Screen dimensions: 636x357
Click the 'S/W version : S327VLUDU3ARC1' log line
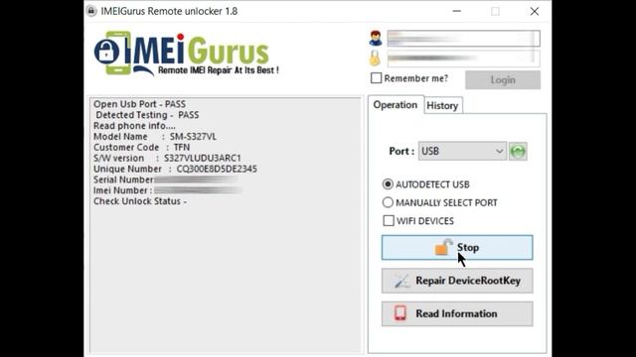pos(167,159)
